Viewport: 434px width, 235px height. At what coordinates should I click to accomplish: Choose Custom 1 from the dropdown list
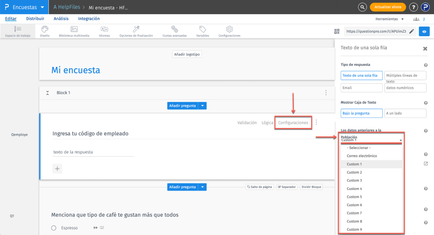click(371, 164)
